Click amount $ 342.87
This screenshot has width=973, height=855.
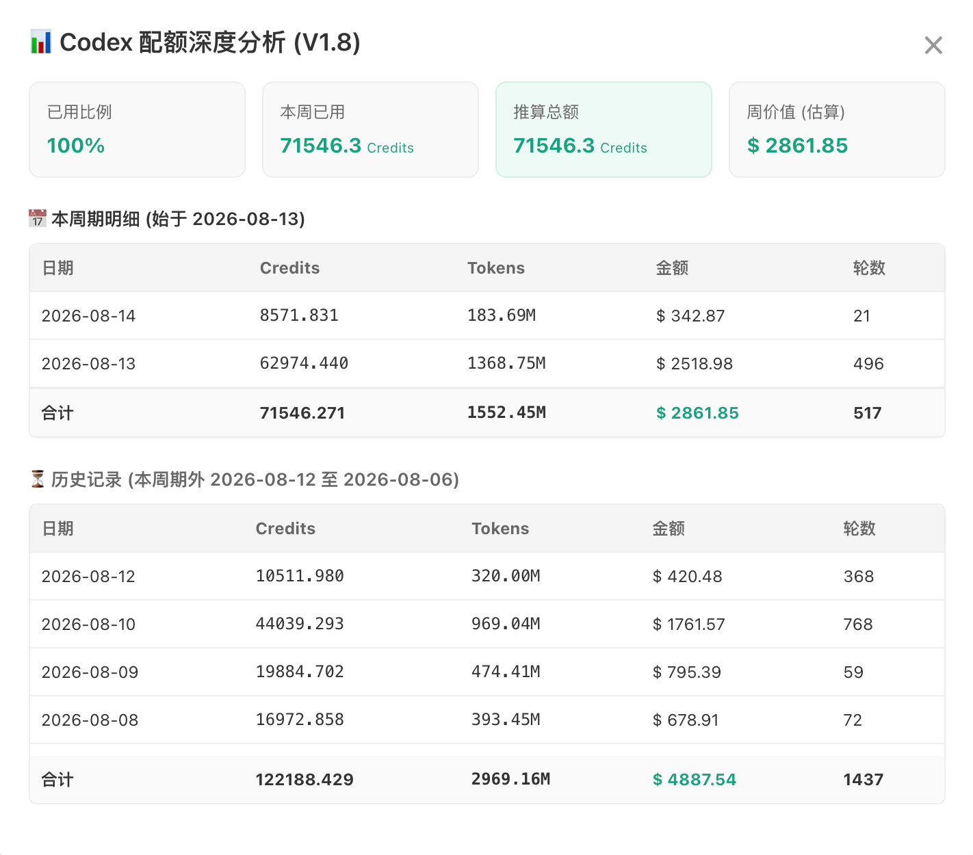click(690, 316)
